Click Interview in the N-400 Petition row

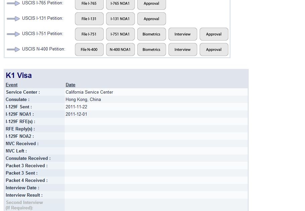tap(183, 49)
